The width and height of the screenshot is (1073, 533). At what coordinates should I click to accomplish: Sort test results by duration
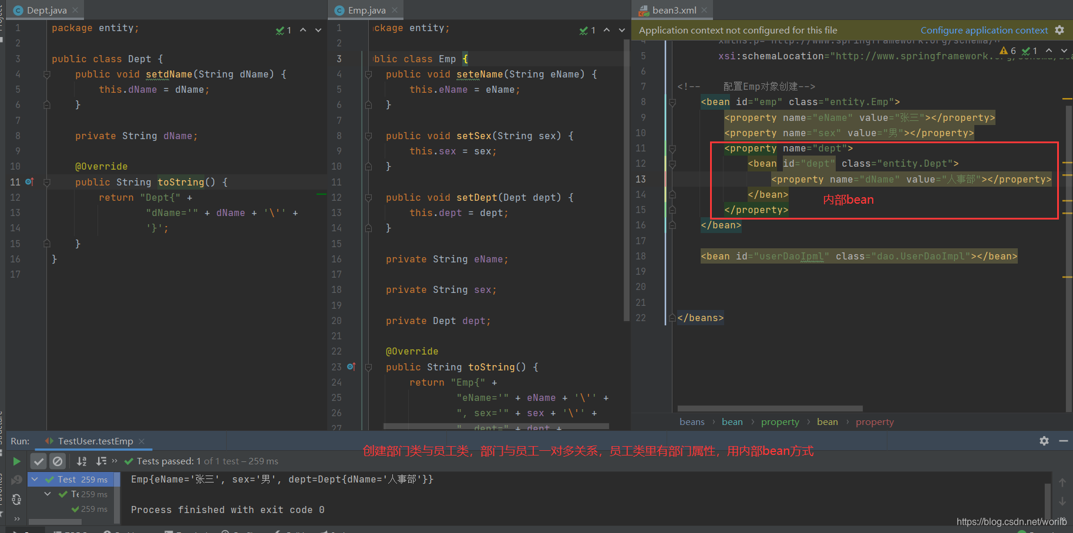[101, 461]
